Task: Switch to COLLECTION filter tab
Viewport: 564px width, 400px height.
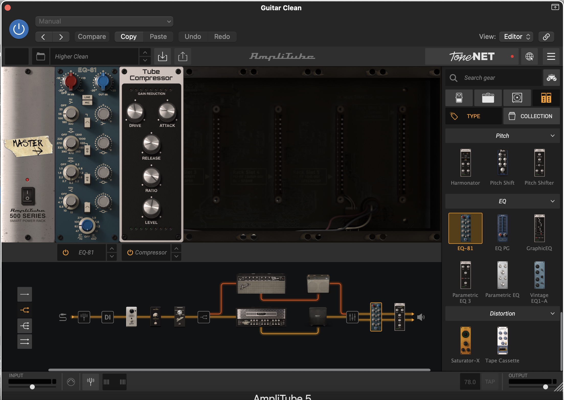Action: coord(532,116)
